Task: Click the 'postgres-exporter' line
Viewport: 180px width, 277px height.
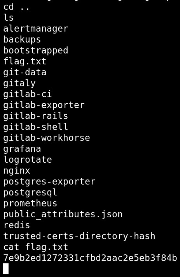Action: click(x=49, y=182)
